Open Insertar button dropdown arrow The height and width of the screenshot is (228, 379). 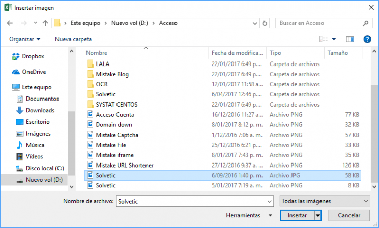click(x=318, y=215)
